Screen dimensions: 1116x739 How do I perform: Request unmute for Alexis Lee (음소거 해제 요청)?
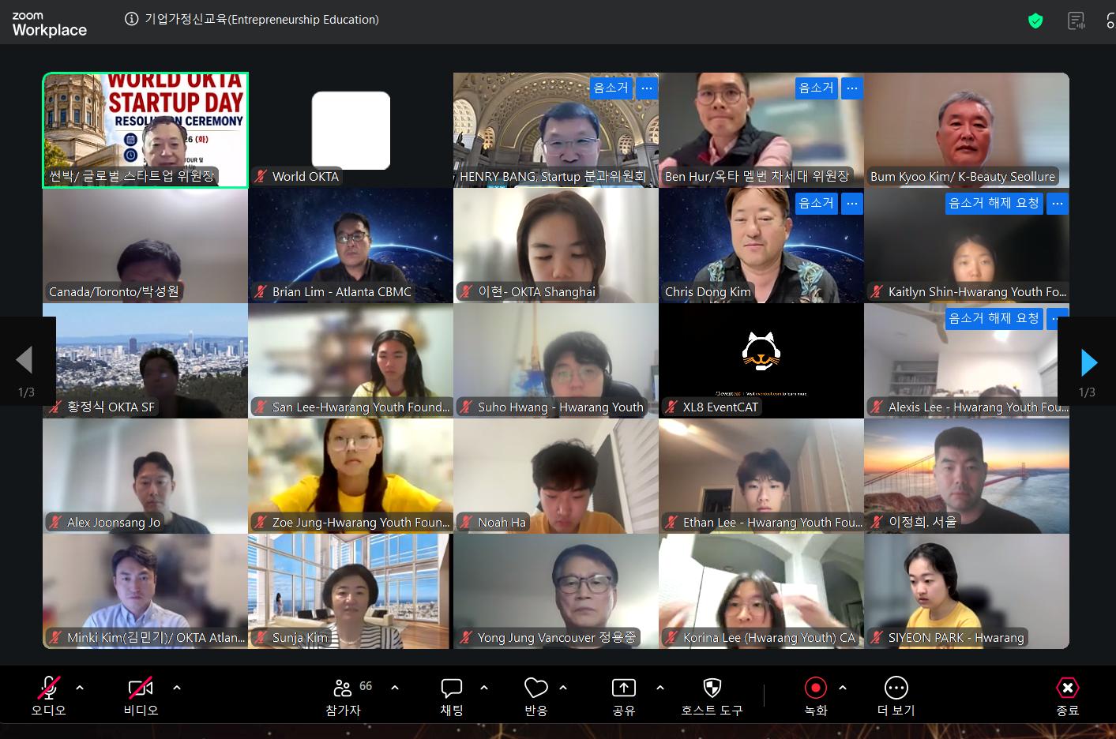click(994, 318)
